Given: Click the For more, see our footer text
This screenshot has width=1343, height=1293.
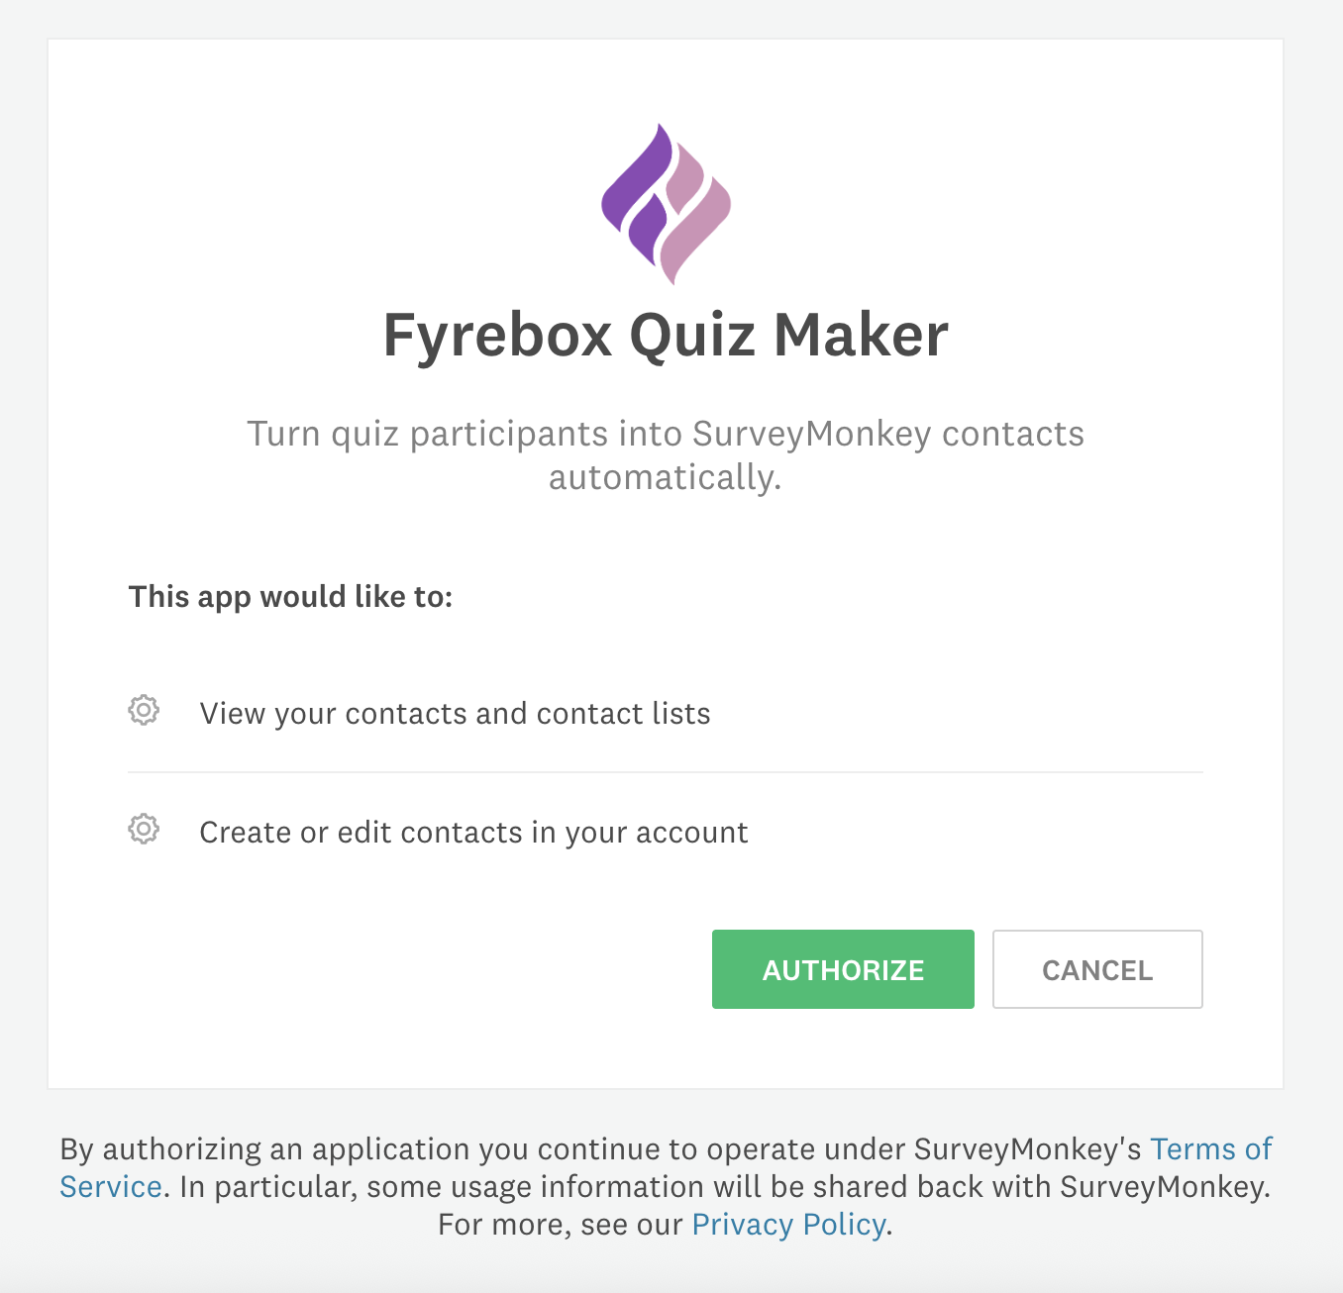Looking at the screenshot, I should [x=561, y=1225].
